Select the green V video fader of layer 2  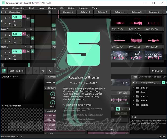tap(33, 38)
